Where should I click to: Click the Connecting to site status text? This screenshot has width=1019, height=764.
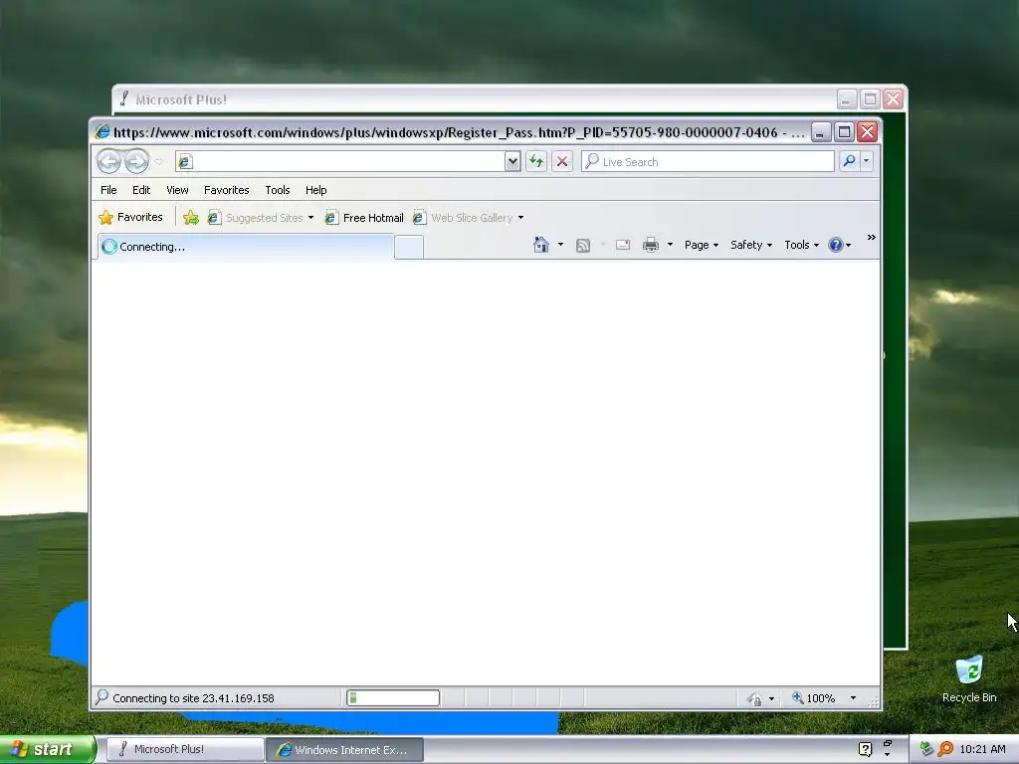(193, 698)
